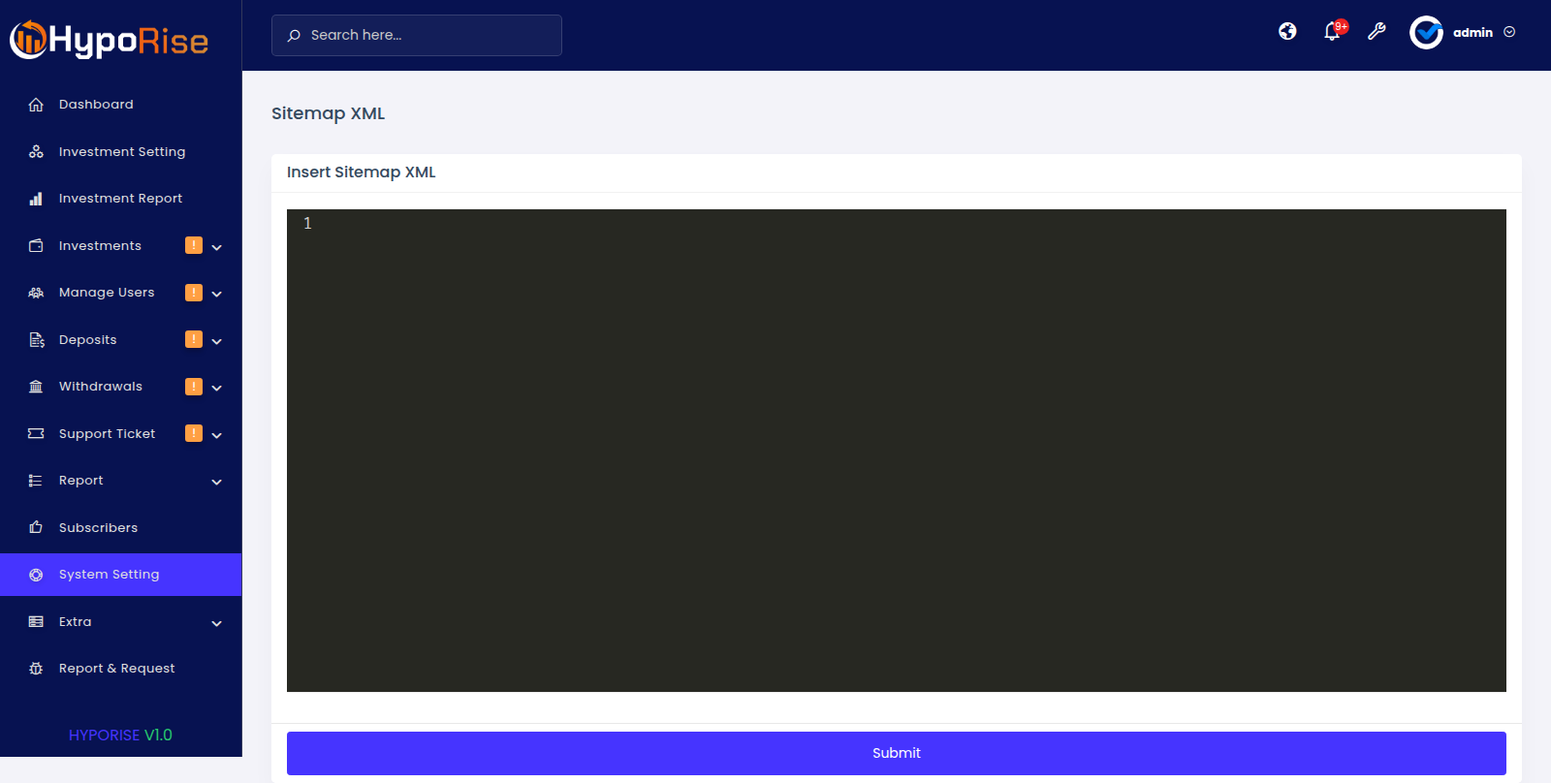Expand the Deposits submenu chevron

point(217,341)
